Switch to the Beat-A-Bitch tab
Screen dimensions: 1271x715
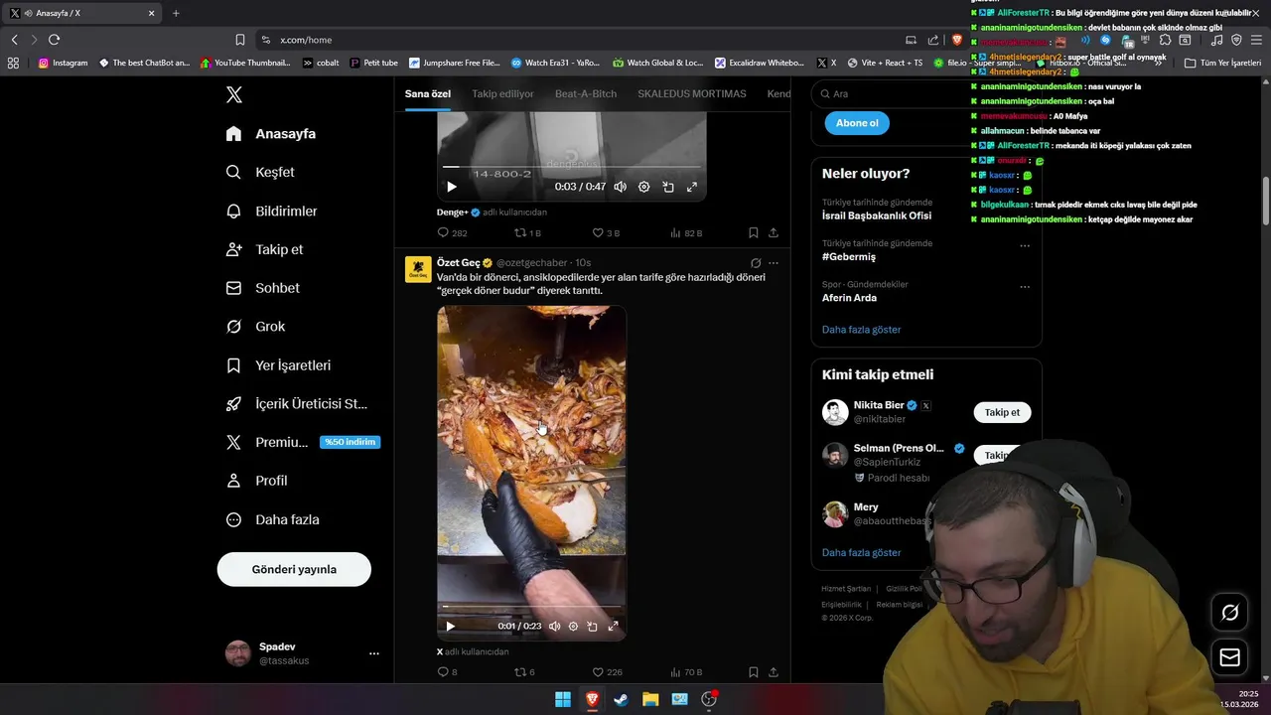click(586, 93)
